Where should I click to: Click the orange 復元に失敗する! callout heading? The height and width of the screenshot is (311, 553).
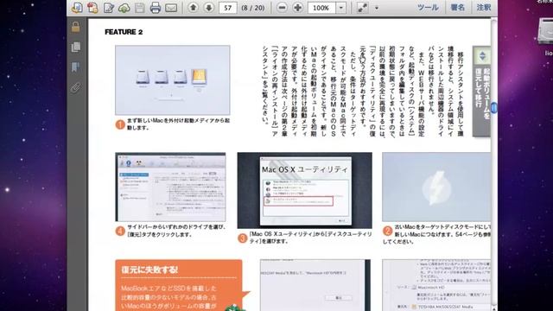tap(149, 270)
